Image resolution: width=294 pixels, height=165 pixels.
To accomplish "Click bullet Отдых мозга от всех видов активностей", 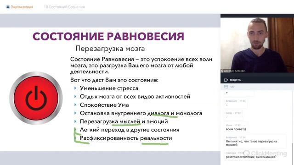I will click(135, 97).
